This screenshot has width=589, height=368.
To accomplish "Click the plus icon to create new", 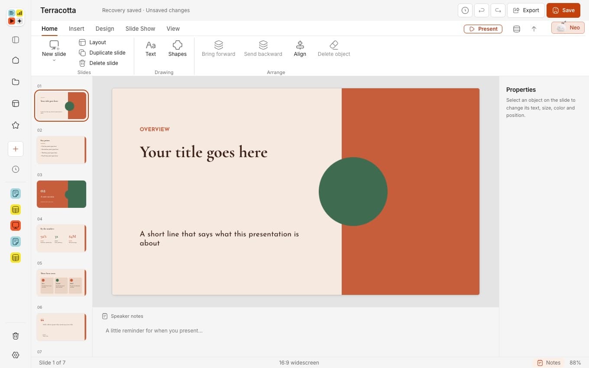I will click(x=16, y=149).
